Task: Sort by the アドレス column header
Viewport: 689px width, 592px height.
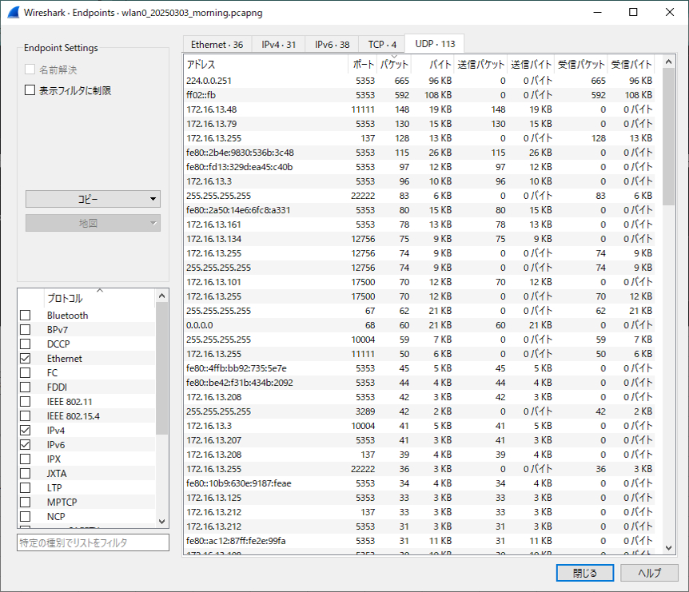Action: coord(266,64)
